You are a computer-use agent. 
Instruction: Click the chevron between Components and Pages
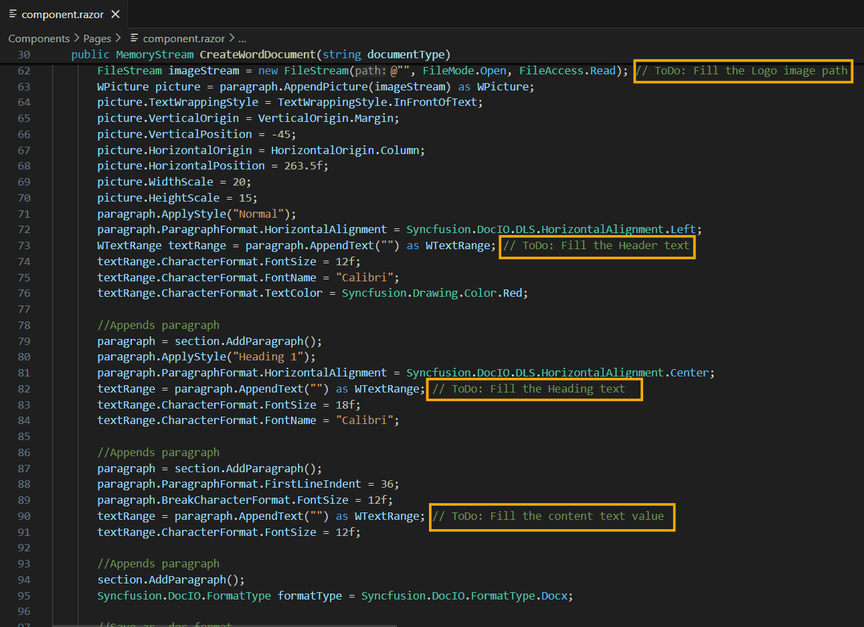pyautogui.click(x=76, y=38)
